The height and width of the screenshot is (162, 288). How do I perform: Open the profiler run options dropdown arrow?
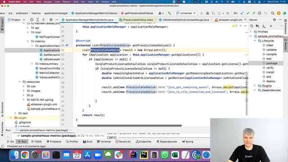tap(223, 13)
